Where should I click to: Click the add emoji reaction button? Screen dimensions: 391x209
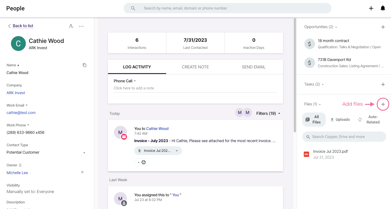coord(142,162)
